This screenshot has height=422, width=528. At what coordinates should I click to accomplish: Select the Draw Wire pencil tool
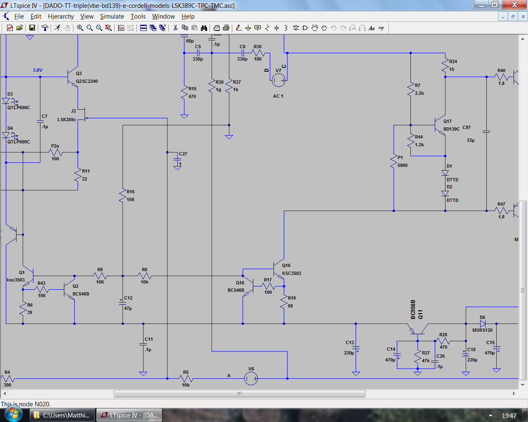(x=238, y=28)
